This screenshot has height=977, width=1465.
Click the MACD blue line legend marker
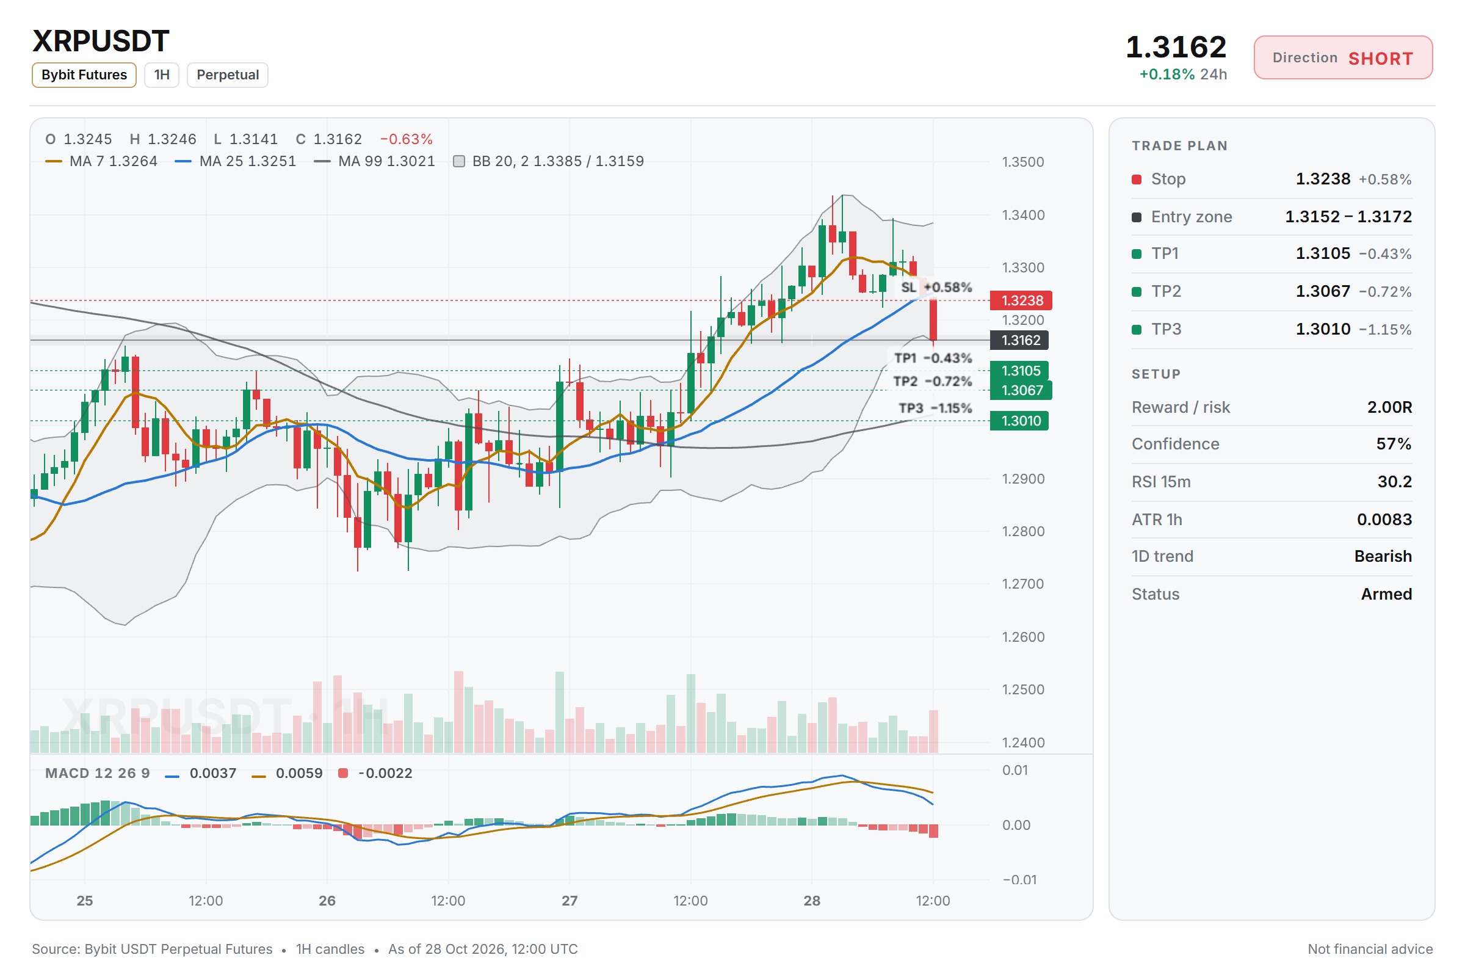[x=172, y=776]
